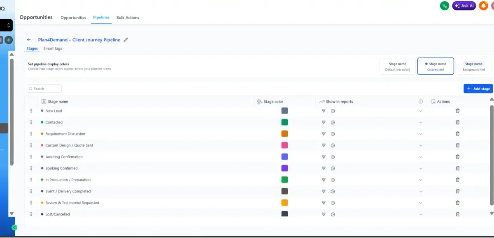Toggle funnel chart for Custom Design / Quote Sent

(x=324, y=145)
